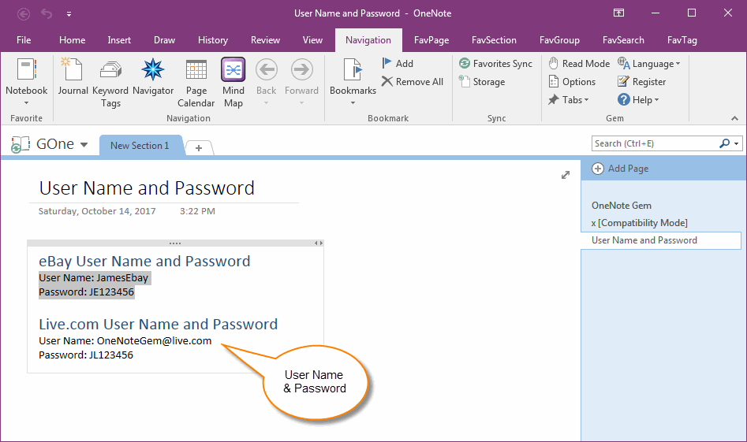The image size is (747, 442).
Task: Open the FavPage tab
Action: click(x=431, y=40)
